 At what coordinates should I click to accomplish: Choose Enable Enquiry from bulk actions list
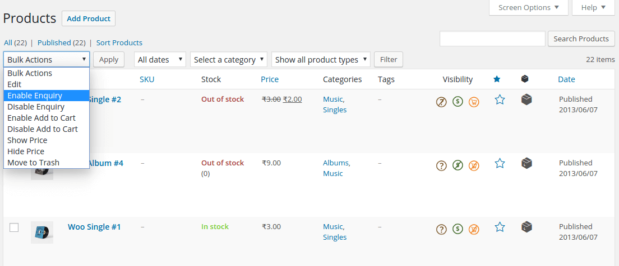(35, 96)
